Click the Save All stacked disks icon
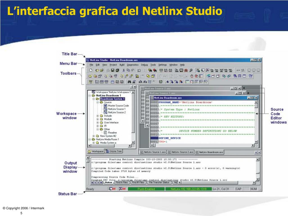This screenshot has height=216, width=288. [x=117, y=70]
